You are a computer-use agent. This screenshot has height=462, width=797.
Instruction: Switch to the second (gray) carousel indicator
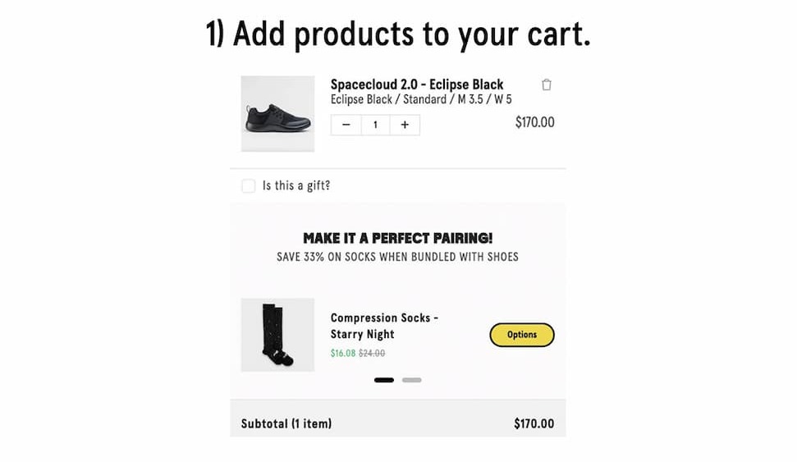click(x=411, y=380)
